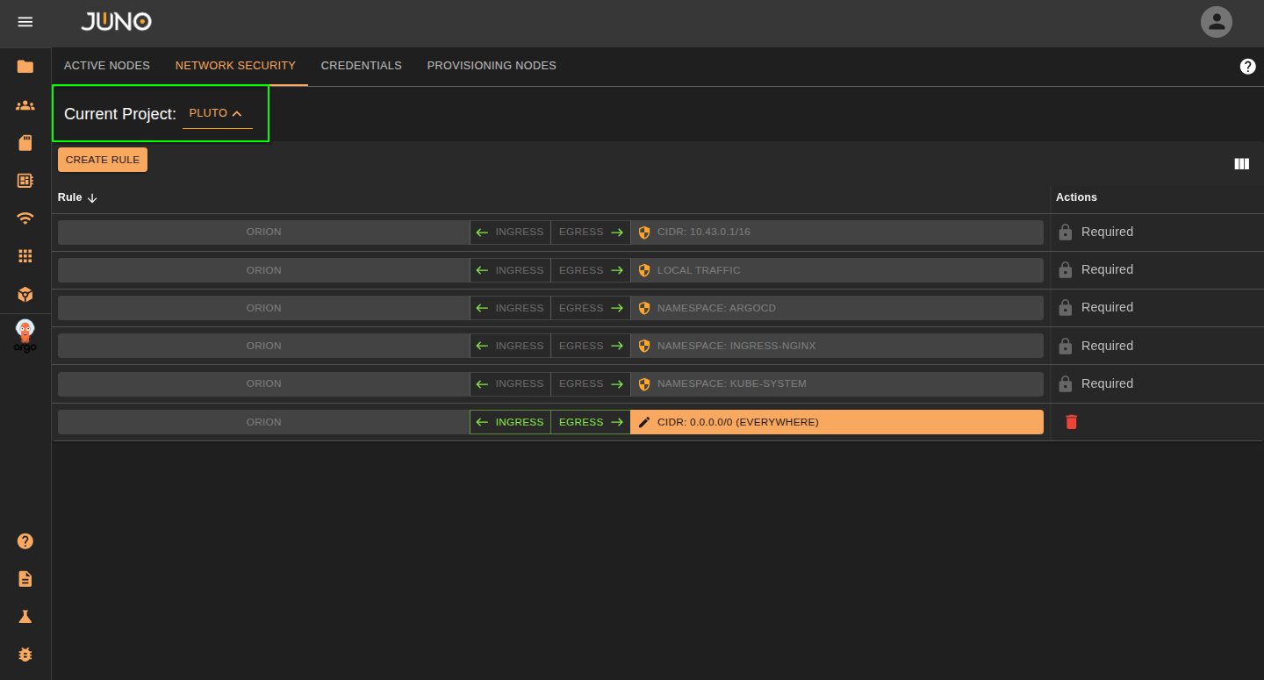Open the network wifi icon in sidebar
1264x680 pixels.
pyautogui.click(x=25, y=218)
